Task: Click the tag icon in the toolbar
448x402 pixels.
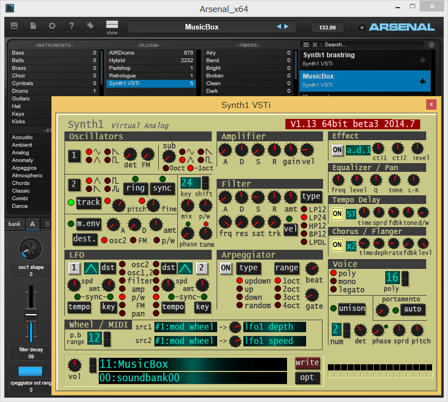Action: pyautogui.click(x=90, y=26)
